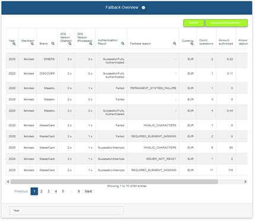The height and width of the screenshot is (221, 255).
Task: Open search in 3DS Version (Started) header
Action: [x=70, y=44]
